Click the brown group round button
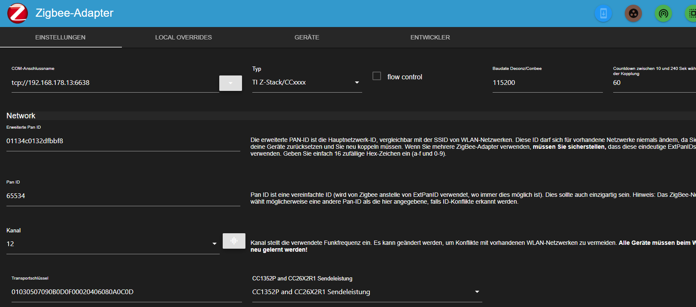Screen dimensions: 696x307 tap(633, 14)
